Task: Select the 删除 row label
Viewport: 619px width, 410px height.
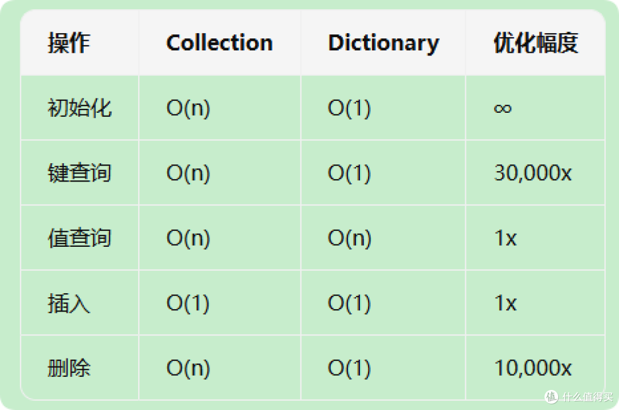Action: pos(69,368)
